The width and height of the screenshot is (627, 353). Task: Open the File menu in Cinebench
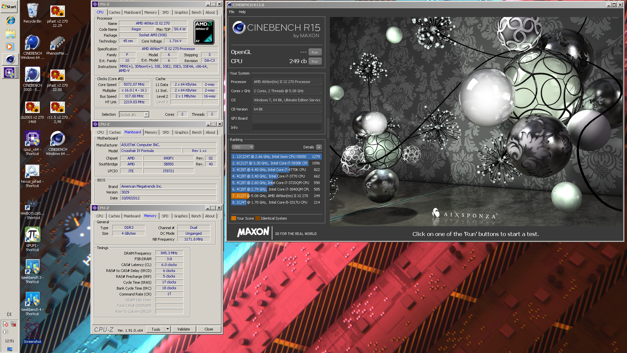pyautogui.click(x=232, y=12)
